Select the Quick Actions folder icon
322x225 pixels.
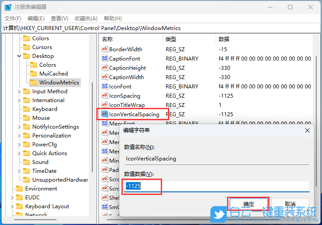pyautogui.click(x=27, y=153)
